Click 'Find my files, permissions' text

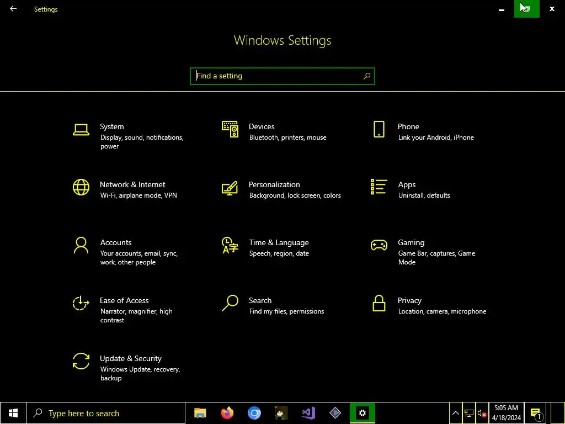pyautogui.click(x=286, y=311)
